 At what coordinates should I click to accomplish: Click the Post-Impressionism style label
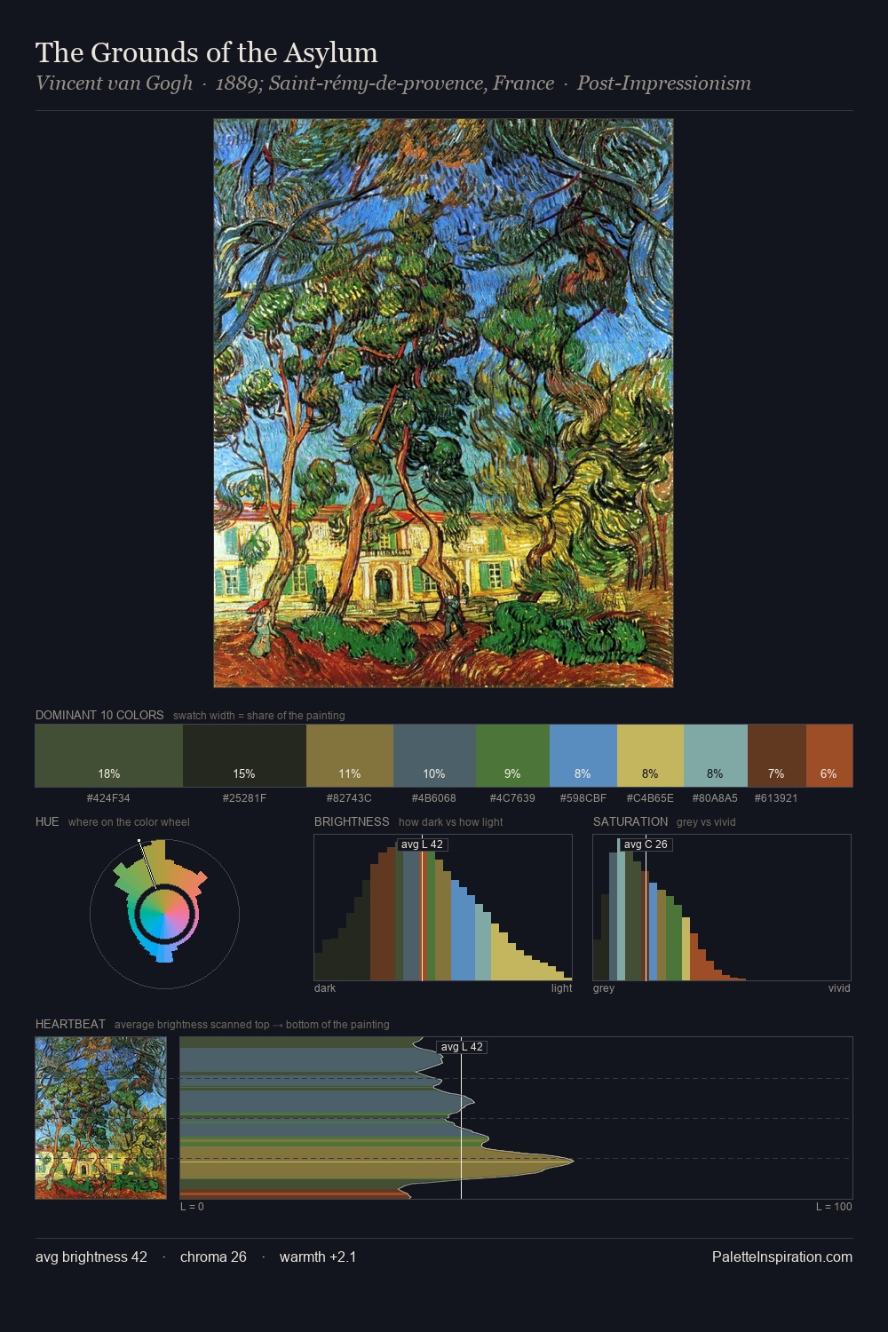(664, 83)
